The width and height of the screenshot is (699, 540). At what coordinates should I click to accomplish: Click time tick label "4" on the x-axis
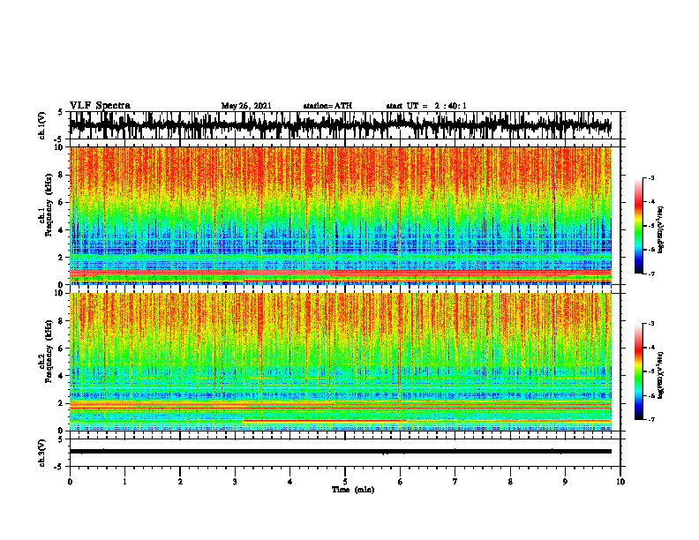tap(290, 482)
